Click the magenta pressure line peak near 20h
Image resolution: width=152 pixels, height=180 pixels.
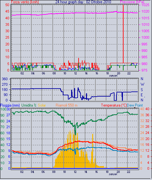pyautogui.click(x=116, y=12)
